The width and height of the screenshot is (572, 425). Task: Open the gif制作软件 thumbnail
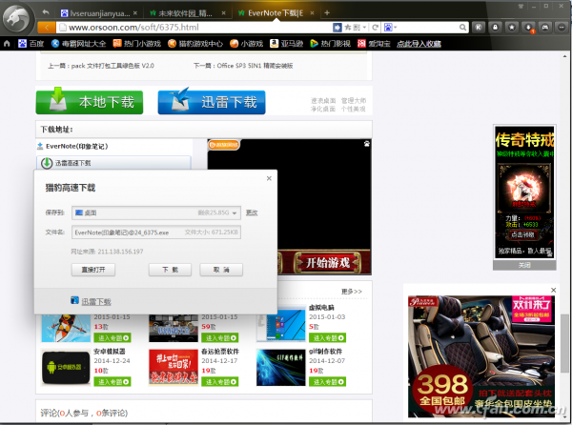click(x=281, y=368)
